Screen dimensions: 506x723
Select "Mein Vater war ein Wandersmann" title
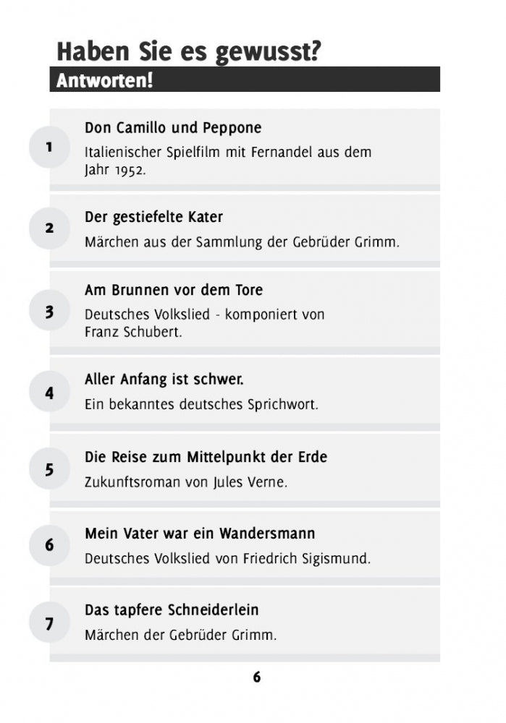[x=200, y=534]
